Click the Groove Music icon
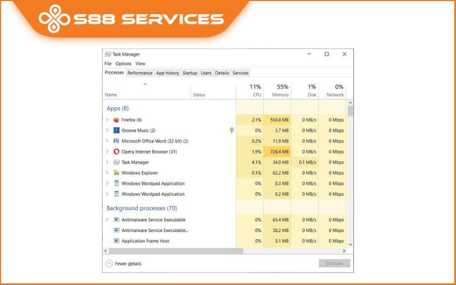This screenshot has width=456, height=285. 116,131
